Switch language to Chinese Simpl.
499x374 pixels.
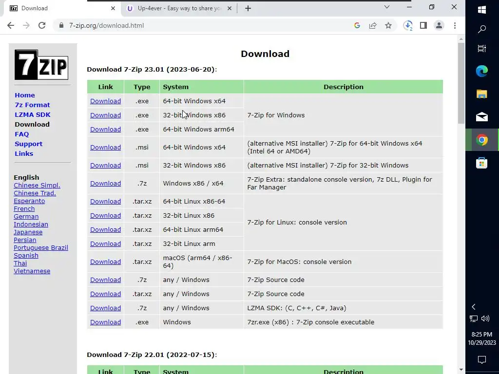click(x=37, y=186)
